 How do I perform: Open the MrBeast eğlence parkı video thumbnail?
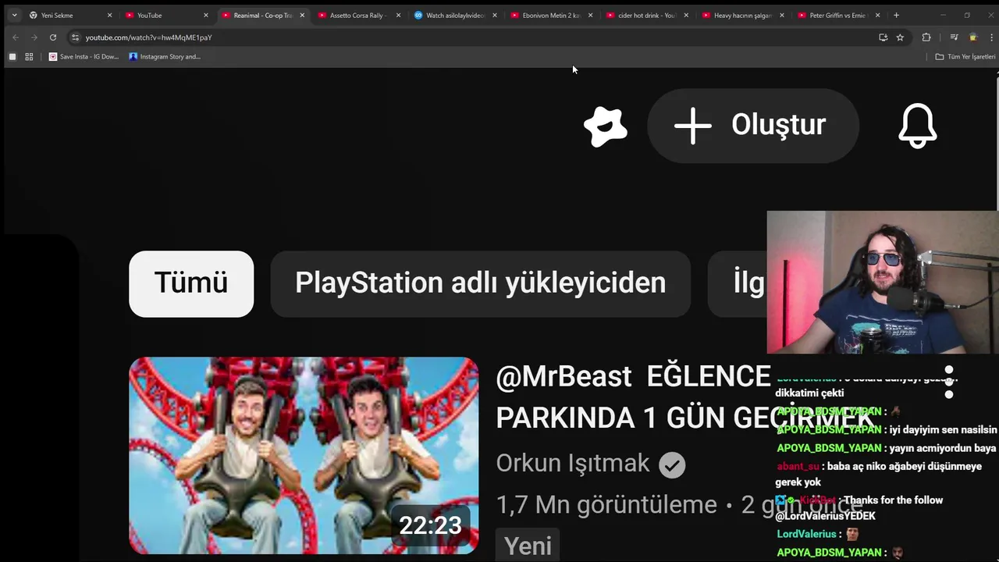[x=304, y=455]
